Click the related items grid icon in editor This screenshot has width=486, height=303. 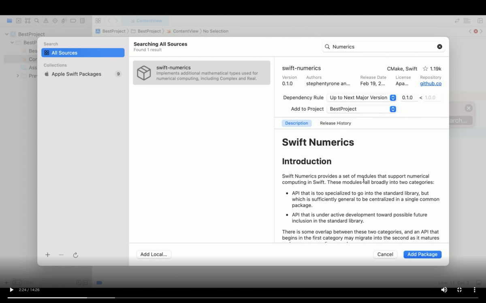coord(98,21)
